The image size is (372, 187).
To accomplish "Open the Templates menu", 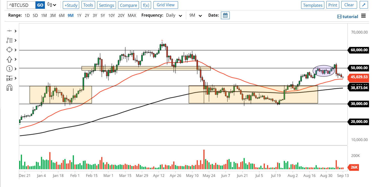I will coord(312,5).
